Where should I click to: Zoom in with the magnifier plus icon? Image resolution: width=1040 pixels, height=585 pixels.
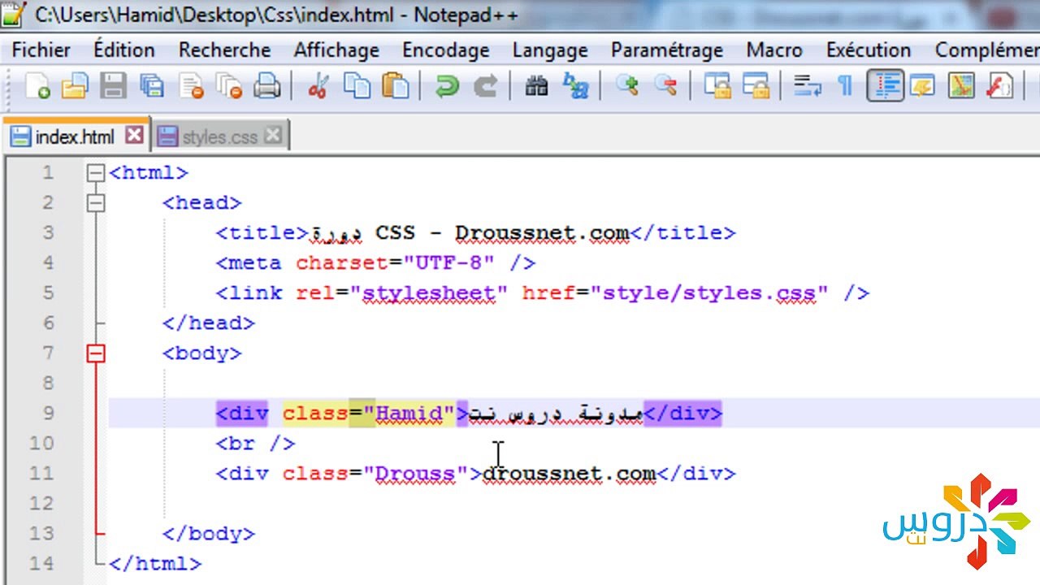(626, 85)
